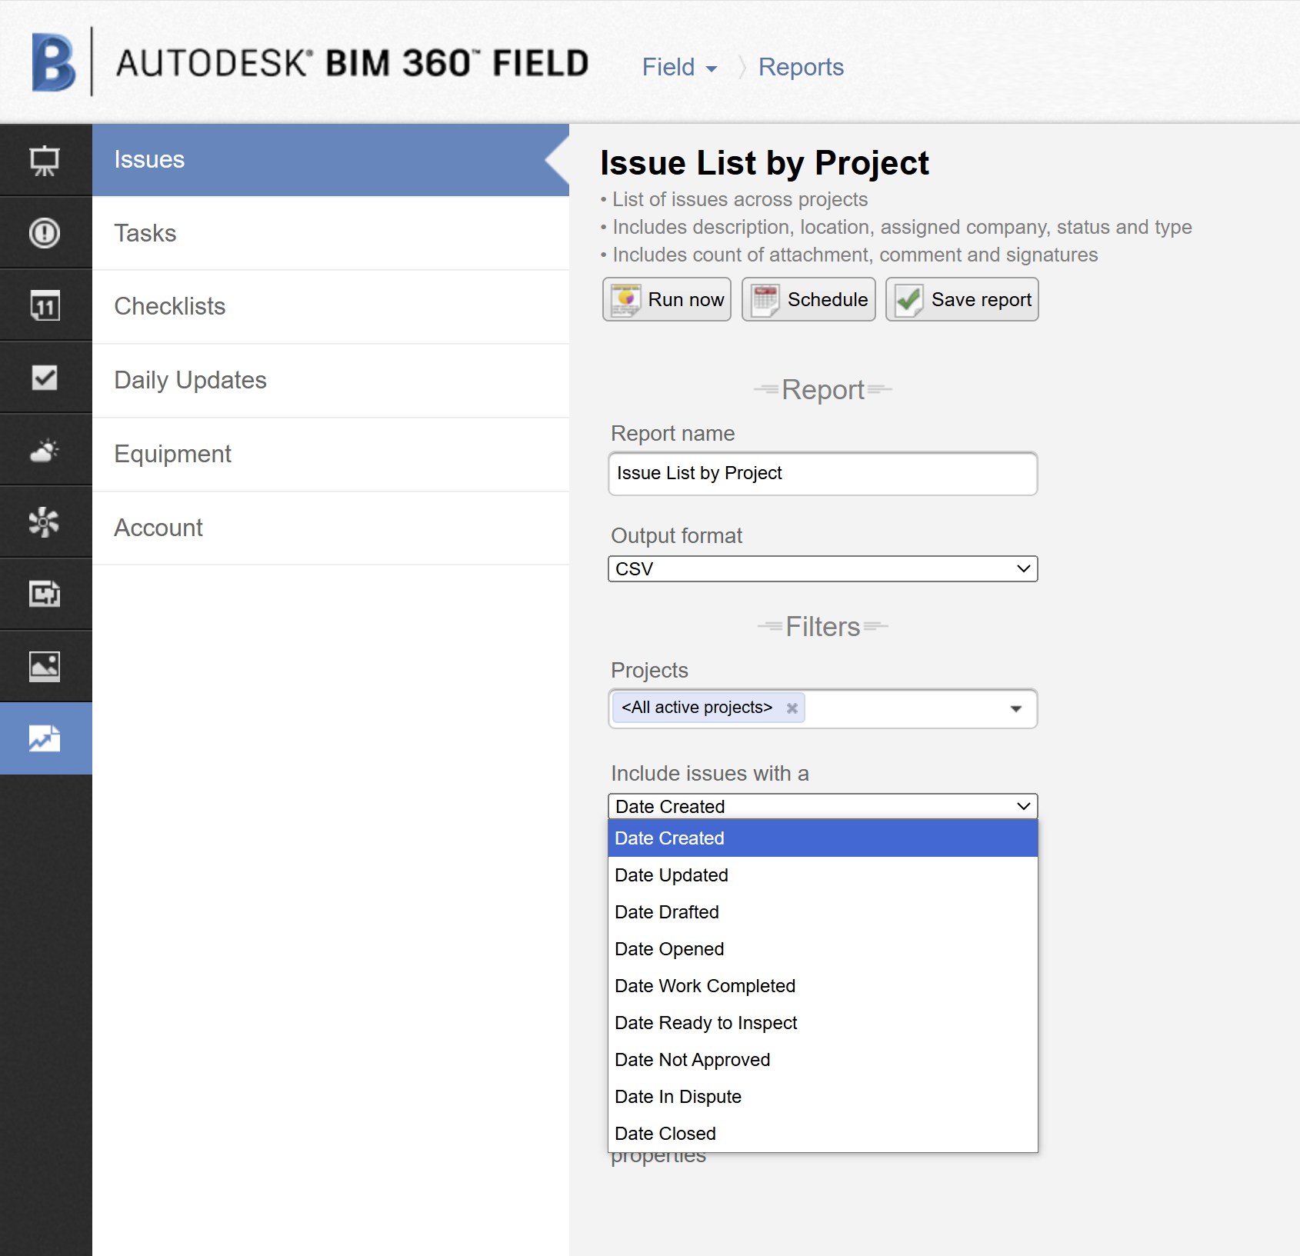Open the dashboard presentation icon in sidebar
Image resolution: width=1300 pixels, height=1256 pixels.
(45, 160)
